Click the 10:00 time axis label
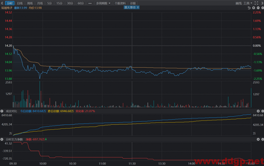The height and width of the screenshot is (166, 264). (x=43, y=164)
